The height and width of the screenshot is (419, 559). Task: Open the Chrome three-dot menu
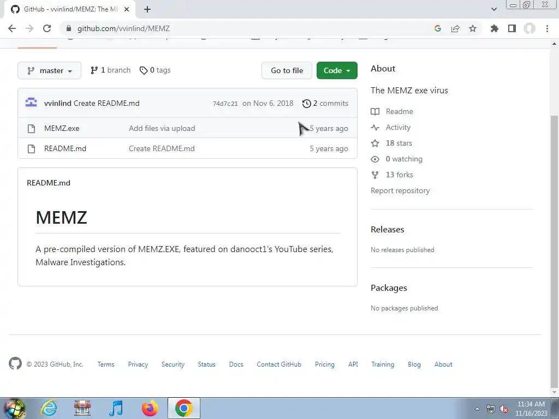click(547, 28)
